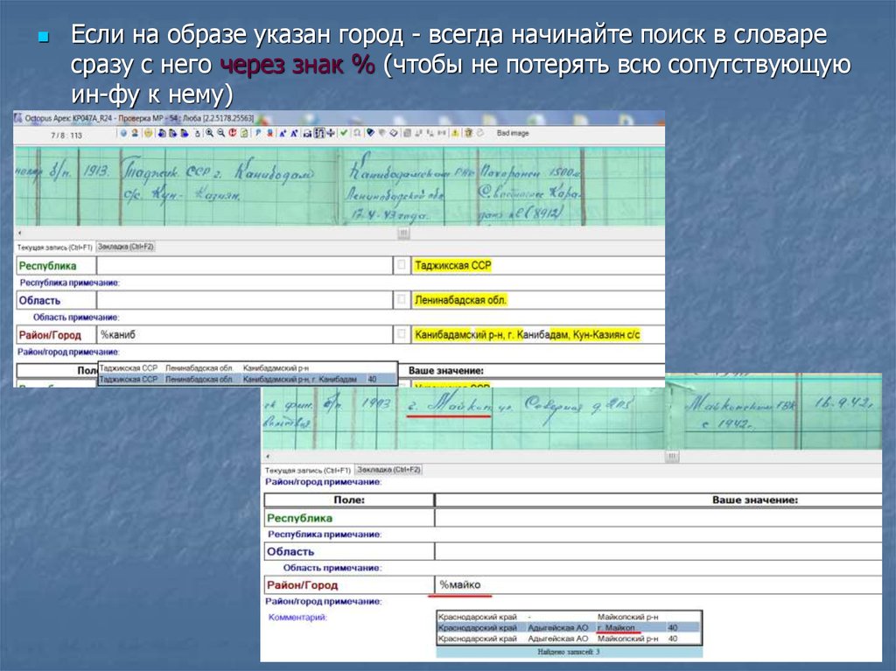
Task: Tick the checkbox beside Таджикская ССР
Action: coord(401,265)
